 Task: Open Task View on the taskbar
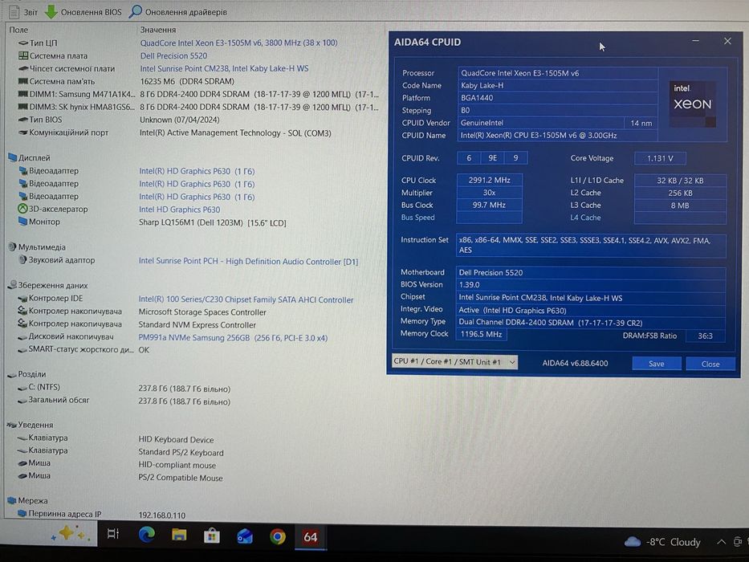(x=113, y=534)
